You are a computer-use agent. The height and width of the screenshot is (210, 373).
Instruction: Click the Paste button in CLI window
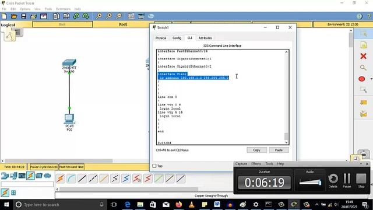pyautogui.click(x=279, y=150)
